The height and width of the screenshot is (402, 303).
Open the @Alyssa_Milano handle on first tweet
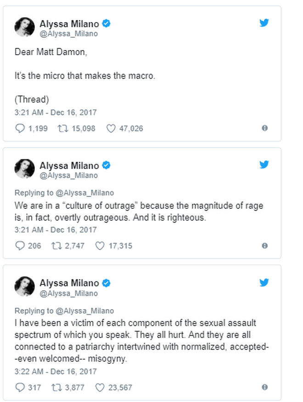[68, 34]
